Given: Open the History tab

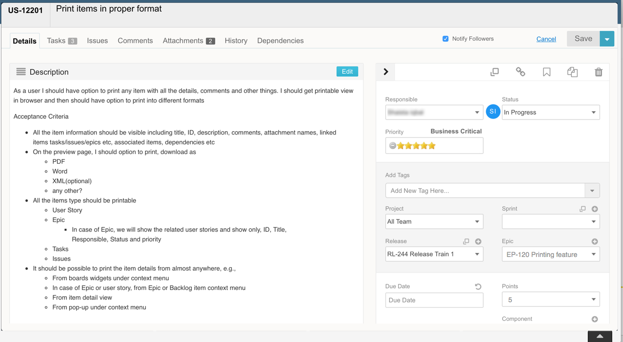Looking at the screenshot, I should [x=236, y=41].
